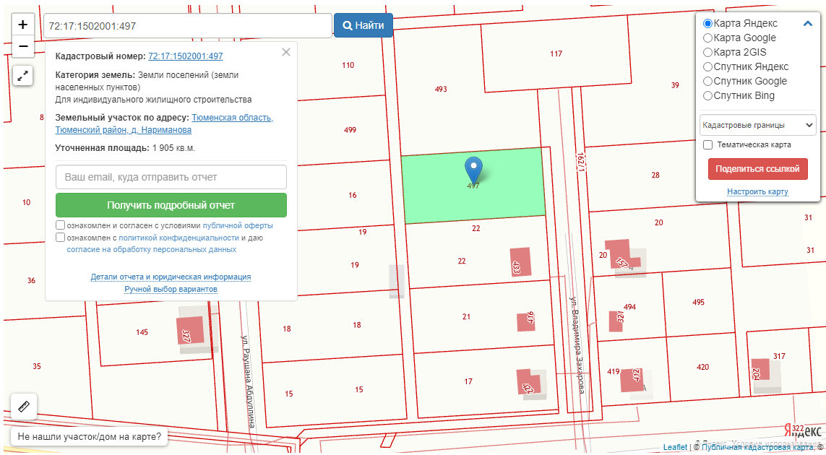The height and width of the screenshot is (455, 826).
Task: Click building 433 on the map
Action: pyautogui.click(x=521, y=262)
